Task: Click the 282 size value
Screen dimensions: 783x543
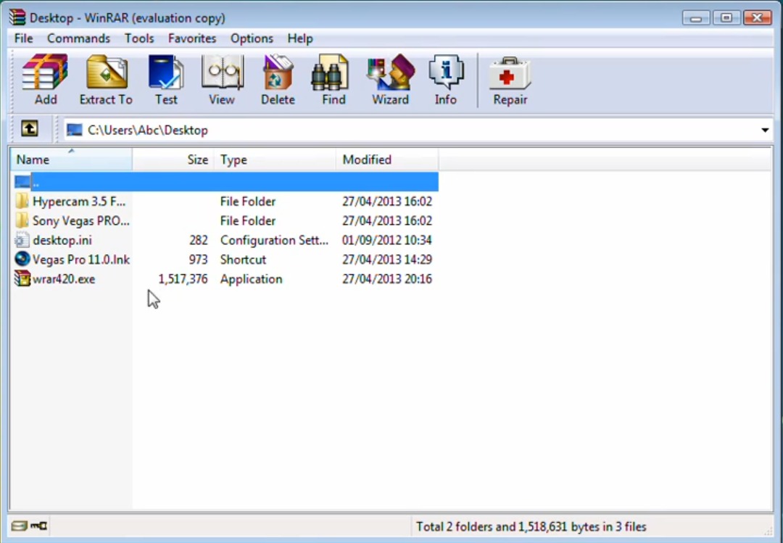Action: pyautogui.click(x=198, y=240)
